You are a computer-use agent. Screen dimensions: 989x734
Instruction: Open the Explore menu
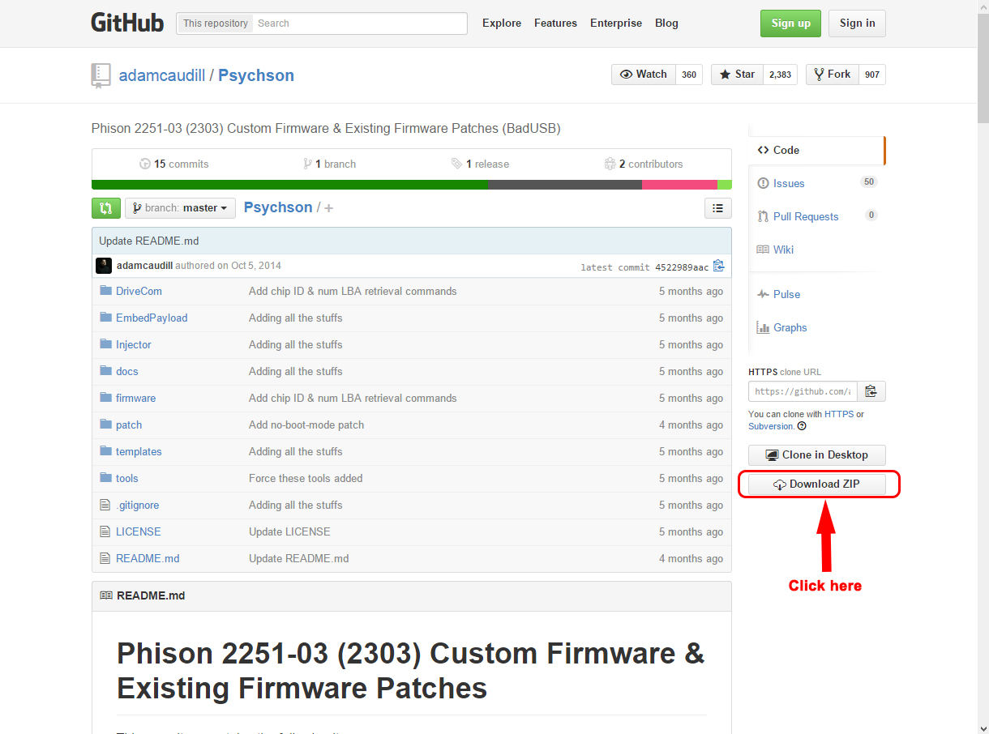pos(502,23)
